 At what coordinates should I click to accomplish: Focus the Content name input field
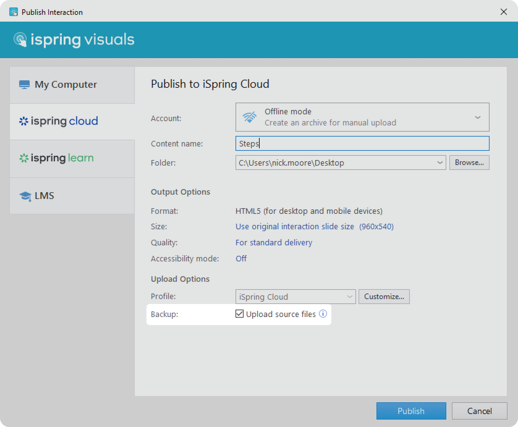(x=362, y=143)
